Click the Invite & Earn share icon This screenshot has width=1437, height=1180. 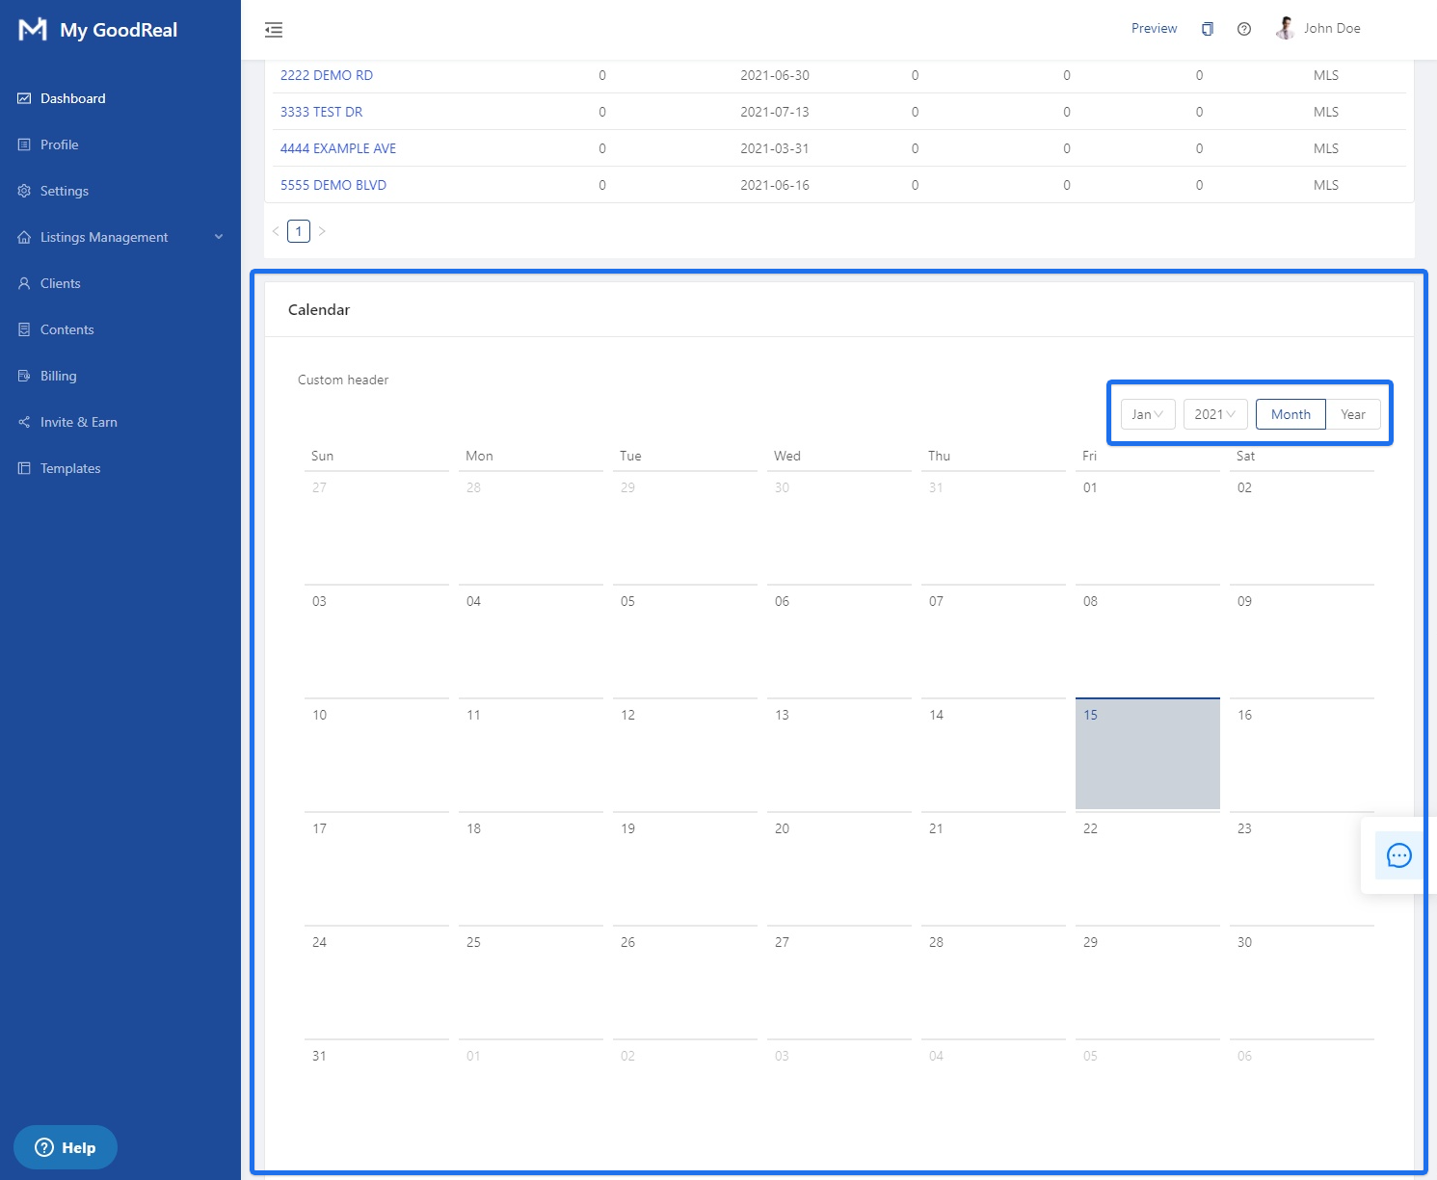pos(24,421)
